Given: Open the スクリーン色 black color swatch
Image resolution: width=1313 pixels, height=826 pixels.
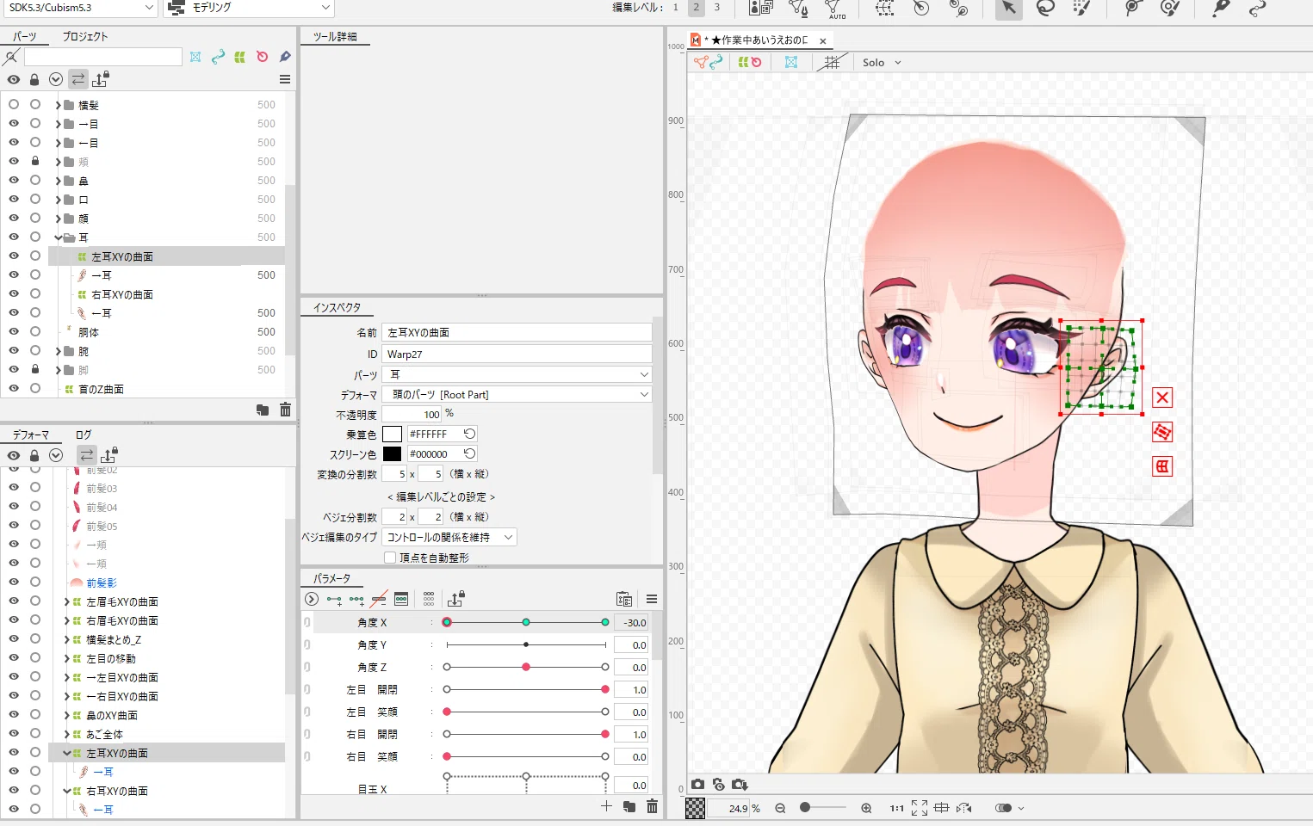Looking at the screenshot, I should [x=392, y=453].
